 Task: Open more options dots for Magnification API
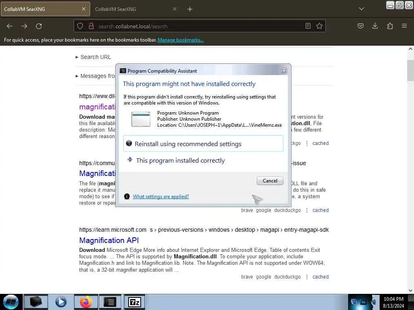tap(307, 277)
